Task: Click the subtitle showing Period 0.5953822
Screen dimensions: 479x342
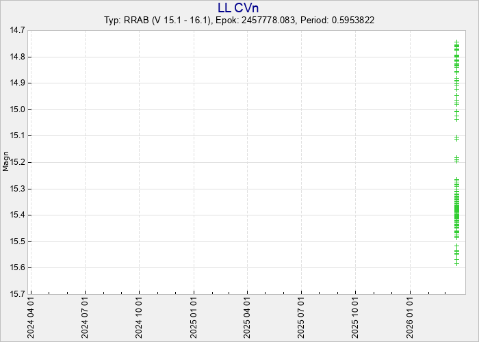Action: (239, 21)
